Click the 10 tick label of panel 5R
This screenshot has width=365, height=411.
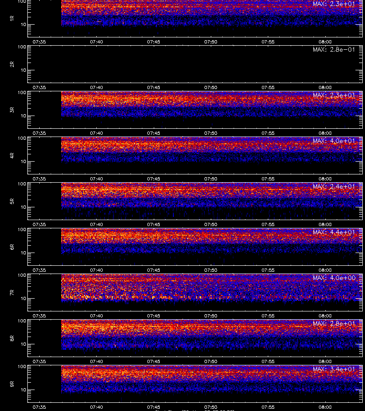point(23,207)
